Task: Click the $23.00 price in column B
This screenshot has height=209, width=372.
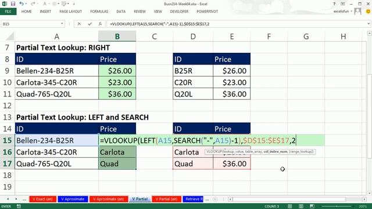Action: click(117, 82)
